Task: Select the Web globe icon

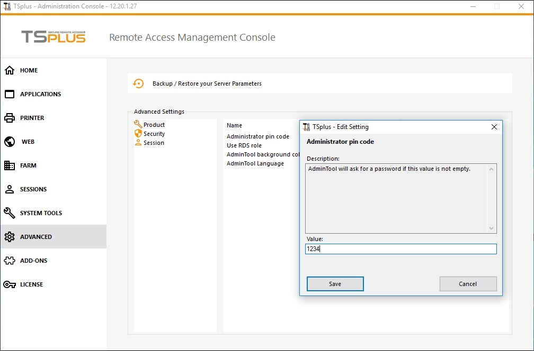Action: point(10,142)
